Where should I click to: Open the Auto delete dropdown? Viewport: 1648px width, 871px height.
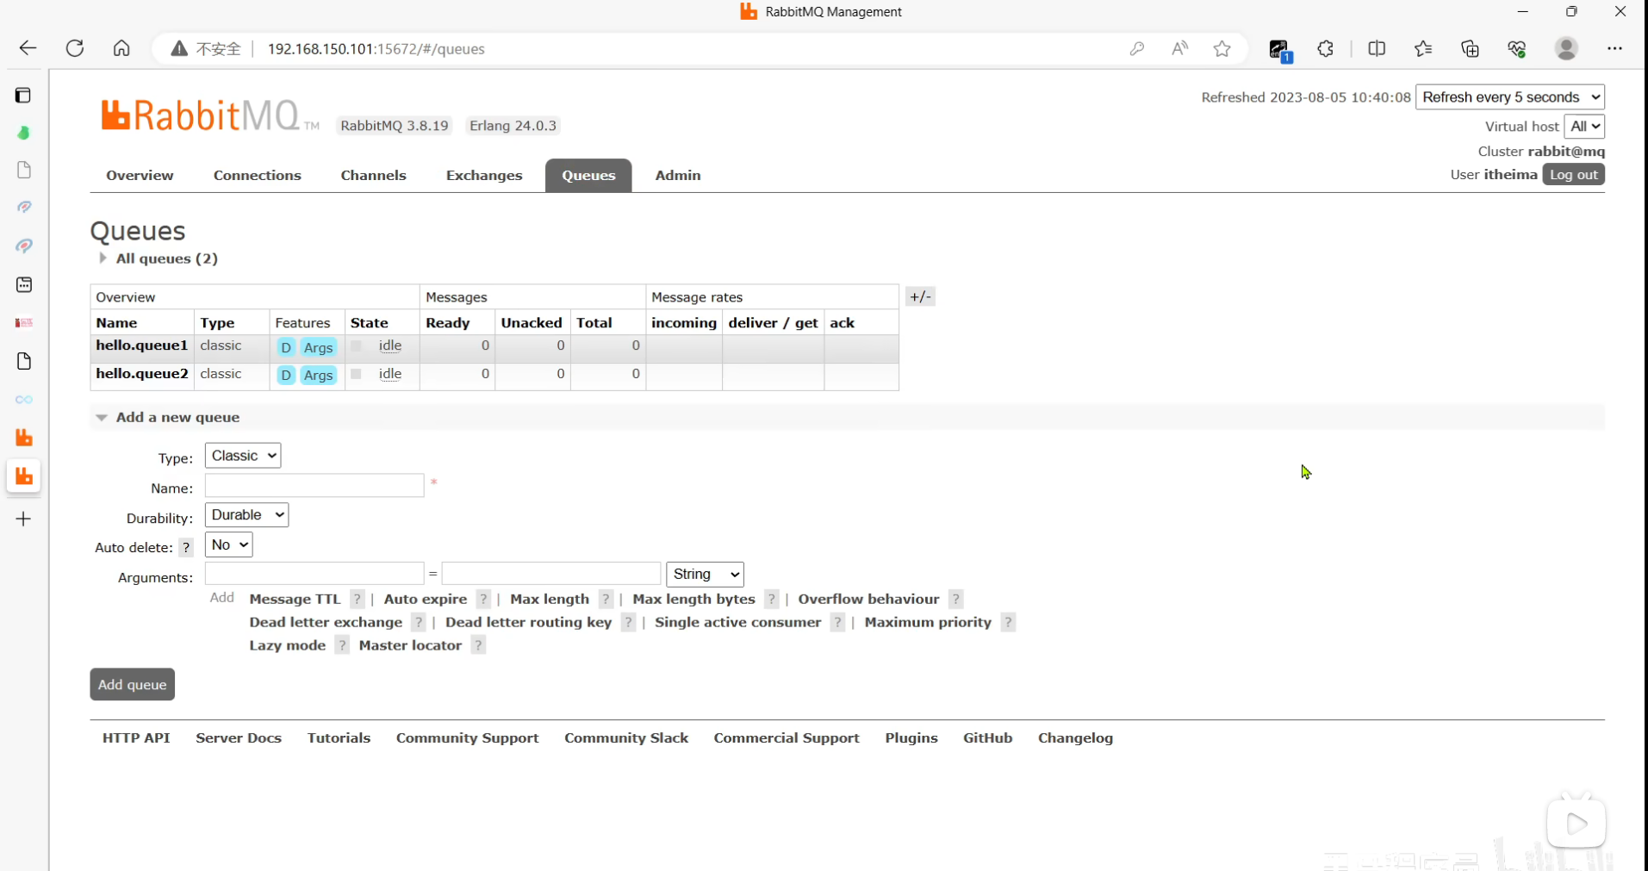click(x=228, y=544)
